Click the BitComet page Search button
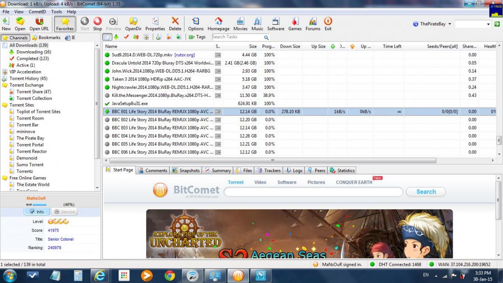The image size is (503, 283). tap(426, 192)
